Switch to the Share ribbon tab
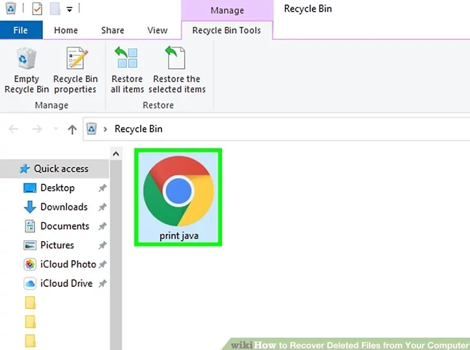The image size is (470, 350). (x=113, y=30)
